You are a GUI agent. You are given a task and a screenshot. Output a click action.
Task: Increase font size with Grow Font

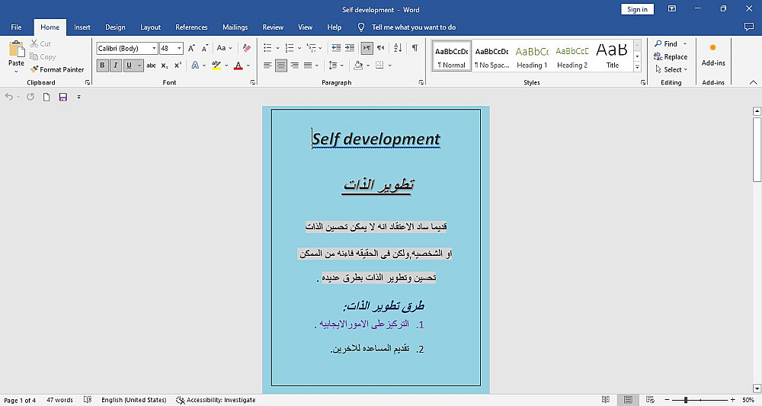coord(191,48)
